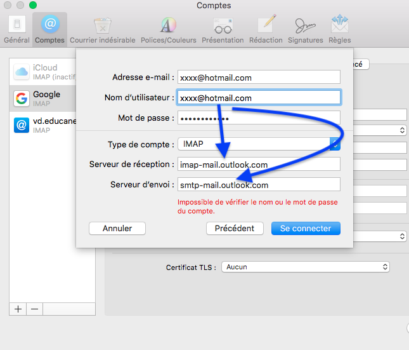Select the Comptes toolbar icon
409x350 pixels.
50,29
